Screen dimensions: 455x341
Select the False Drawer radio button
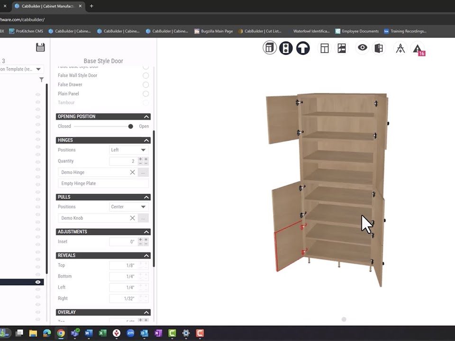pos(146,85)
